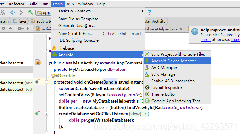240x134 pixels.
Task: Click the @Override lightbulb intention icon
Action: point(53,76)
